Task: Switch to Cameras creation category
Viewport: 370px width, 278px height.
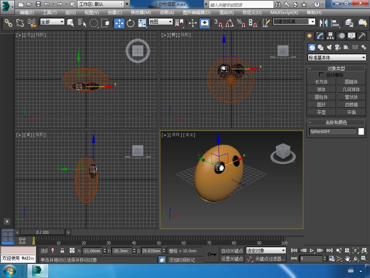Action: (338, 47)
